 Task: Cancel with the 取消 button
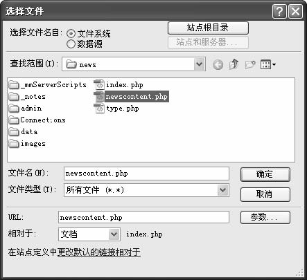pos(265,194)
